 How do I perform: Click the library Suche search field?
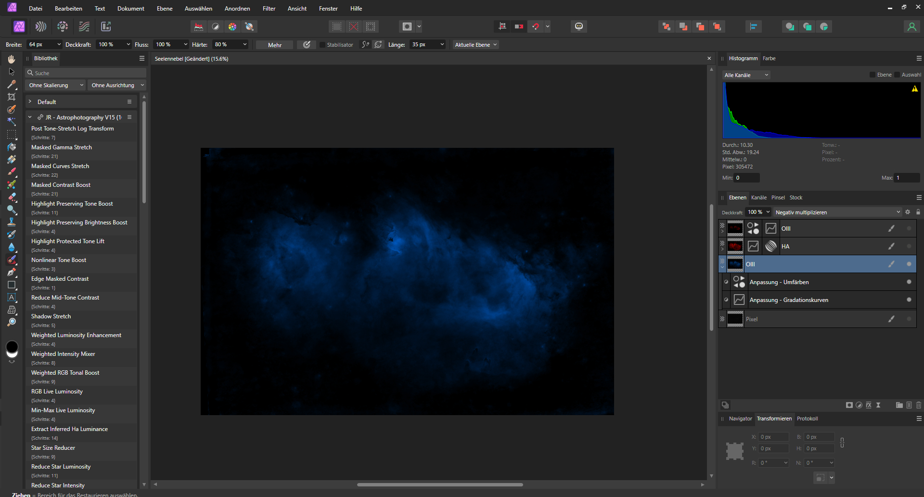click(86, 73)
